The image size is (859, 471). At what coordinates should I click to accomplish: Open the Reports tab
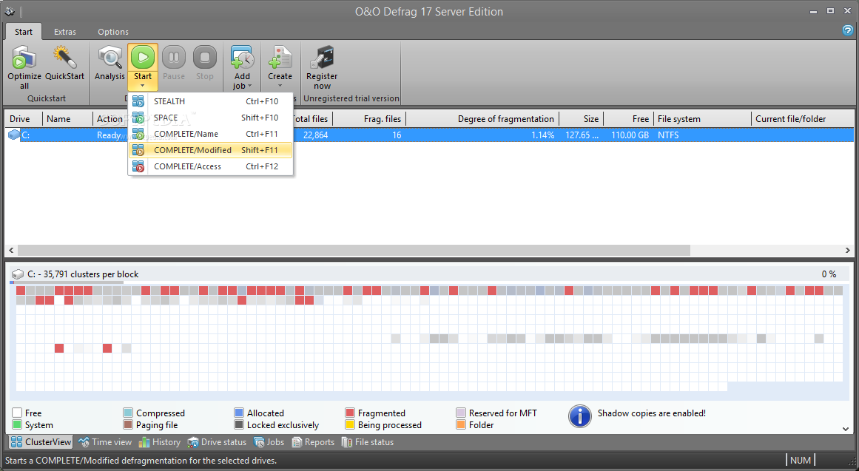point(313,442)
